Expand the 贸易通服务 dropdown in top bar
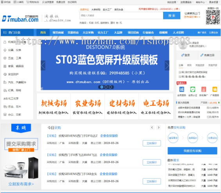Image resolution: width=221 pixels, height=193 pixels. pos(187,2)
